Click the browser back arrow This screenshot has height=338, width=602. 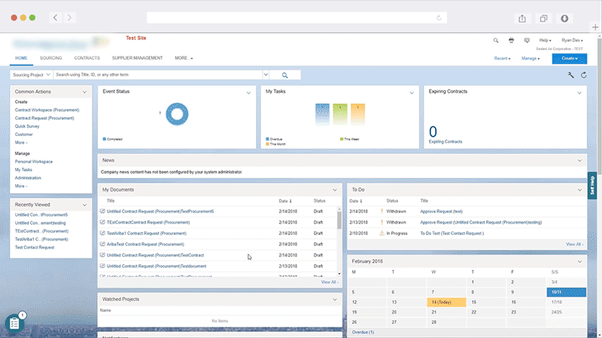pos(55,17)
